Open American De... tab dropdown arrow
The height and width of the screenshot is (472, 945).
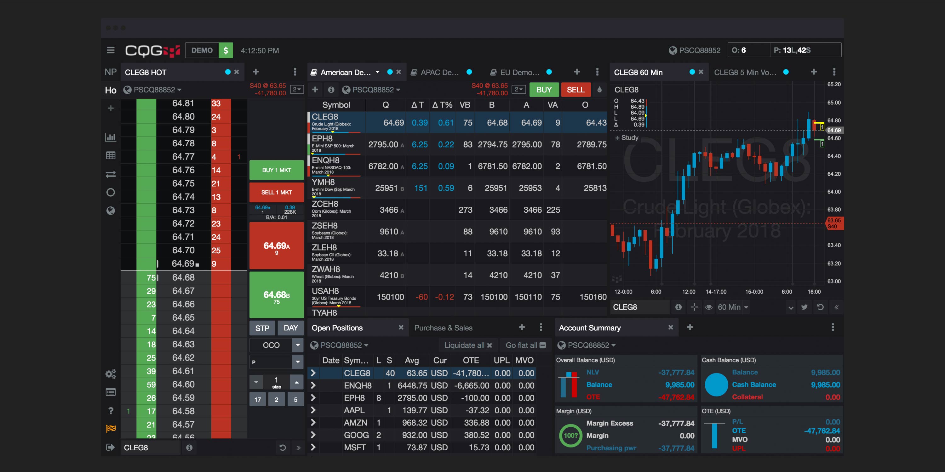point(377,72)
